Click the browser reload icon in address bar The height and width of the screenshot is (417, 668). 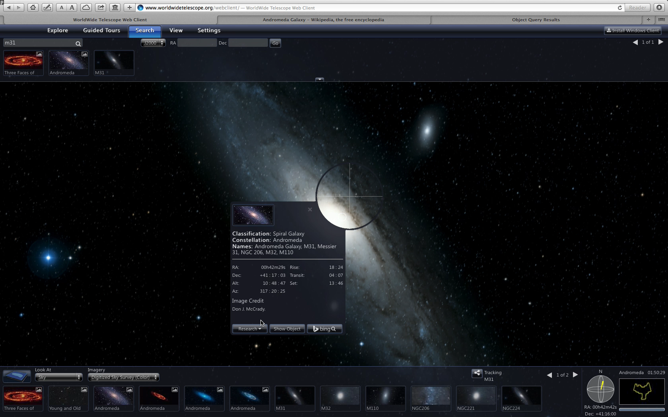(x=619, y=8)
